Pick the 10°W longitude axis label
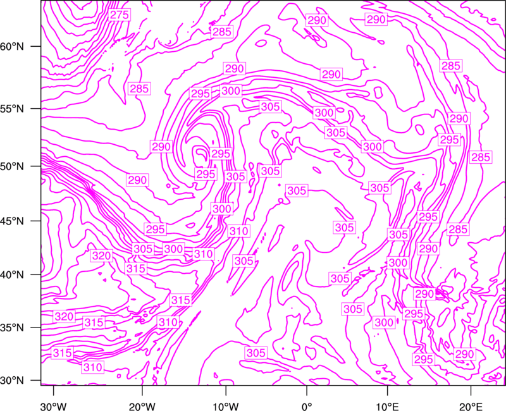The width and height of the screenshot is (506, 411). (x=225, y=407)
